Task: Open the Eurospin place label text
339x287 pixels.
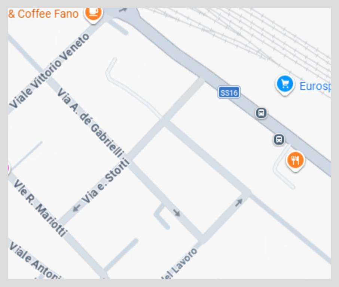Action: click(315, 86)
